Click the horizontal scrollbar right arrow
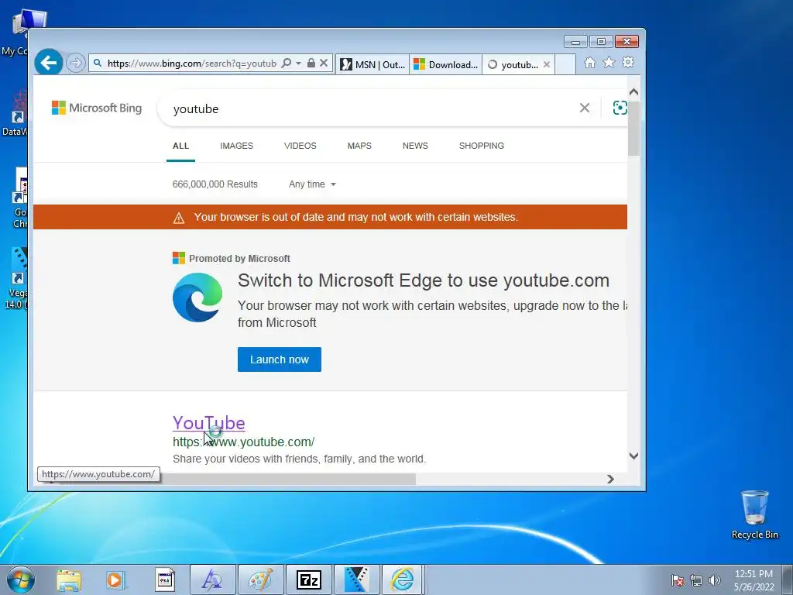 [x=610, y=479]
